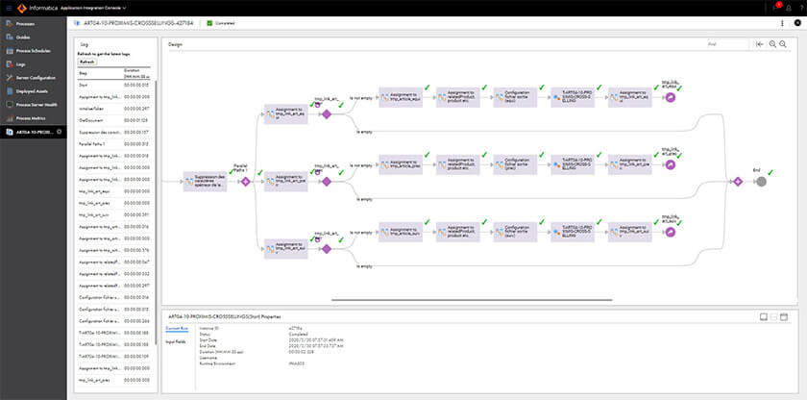
Task: Select the GetDocument log row
Action: tap(114, 120)
